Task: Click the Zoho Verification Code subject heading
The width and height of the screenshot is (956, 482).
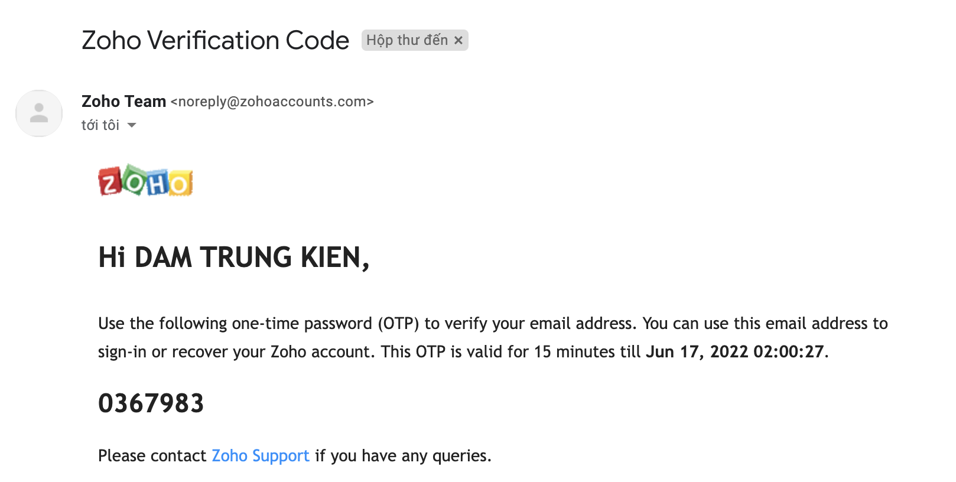Action: point(216,40)
